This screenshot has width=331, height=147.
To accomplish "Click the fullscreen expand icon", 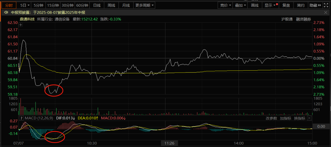I will click(326, 6).
